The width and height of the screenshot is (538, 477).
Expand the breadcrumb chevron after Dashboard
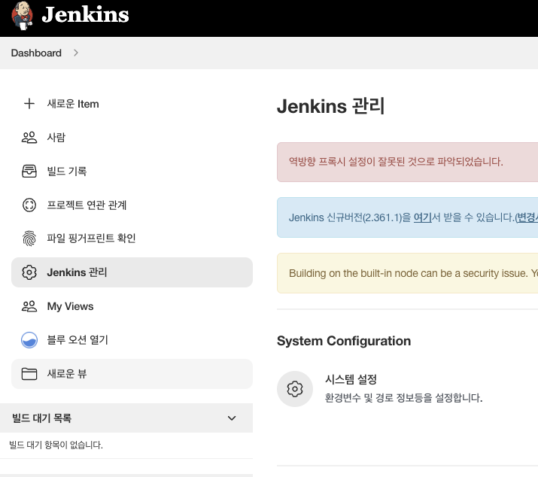click(76, 53)
